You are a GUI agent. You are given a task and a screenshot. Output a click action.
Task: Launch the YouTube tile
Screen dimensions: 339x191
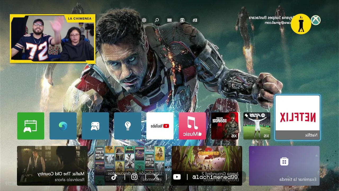coord(160,126)
